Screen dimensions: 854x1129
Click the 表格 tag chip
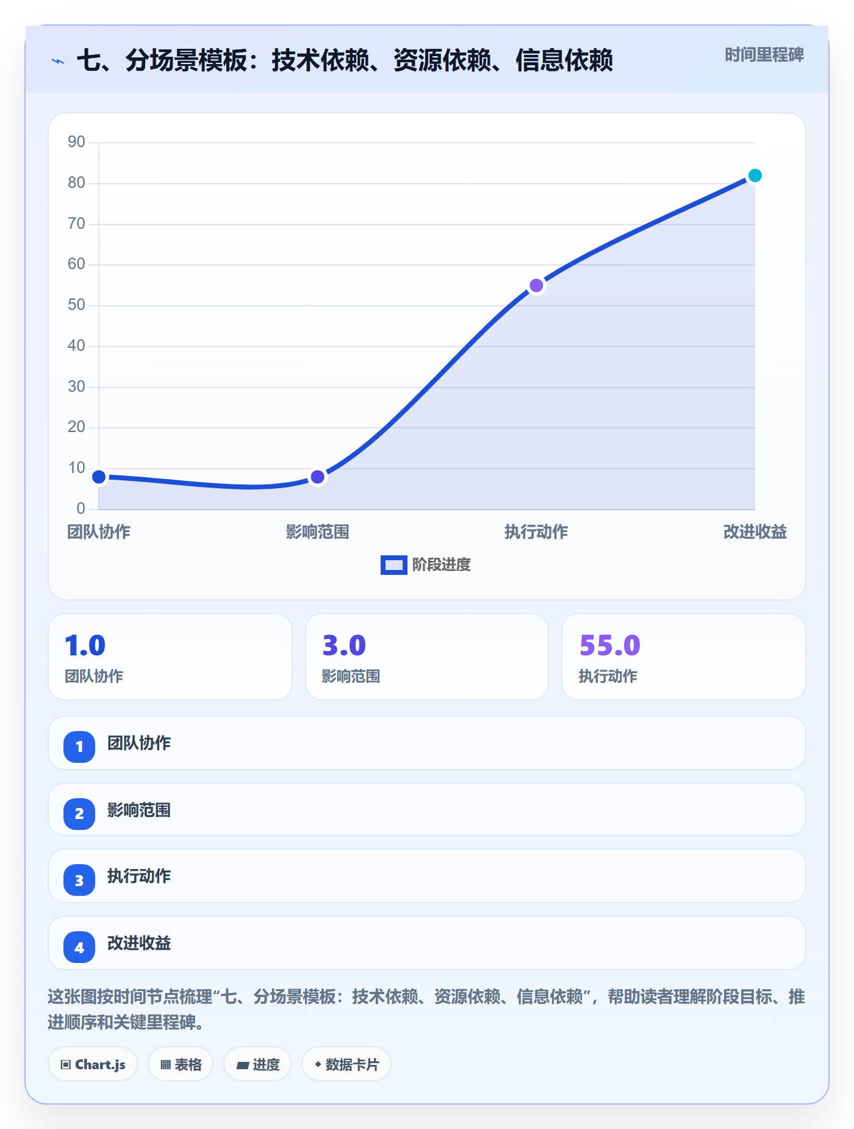click(x=181, y=1064)
